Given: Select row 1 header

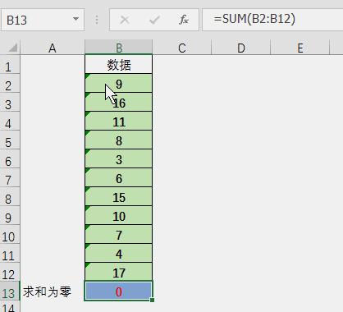Looking at the screenshot, I should click(x=10, y=65).
